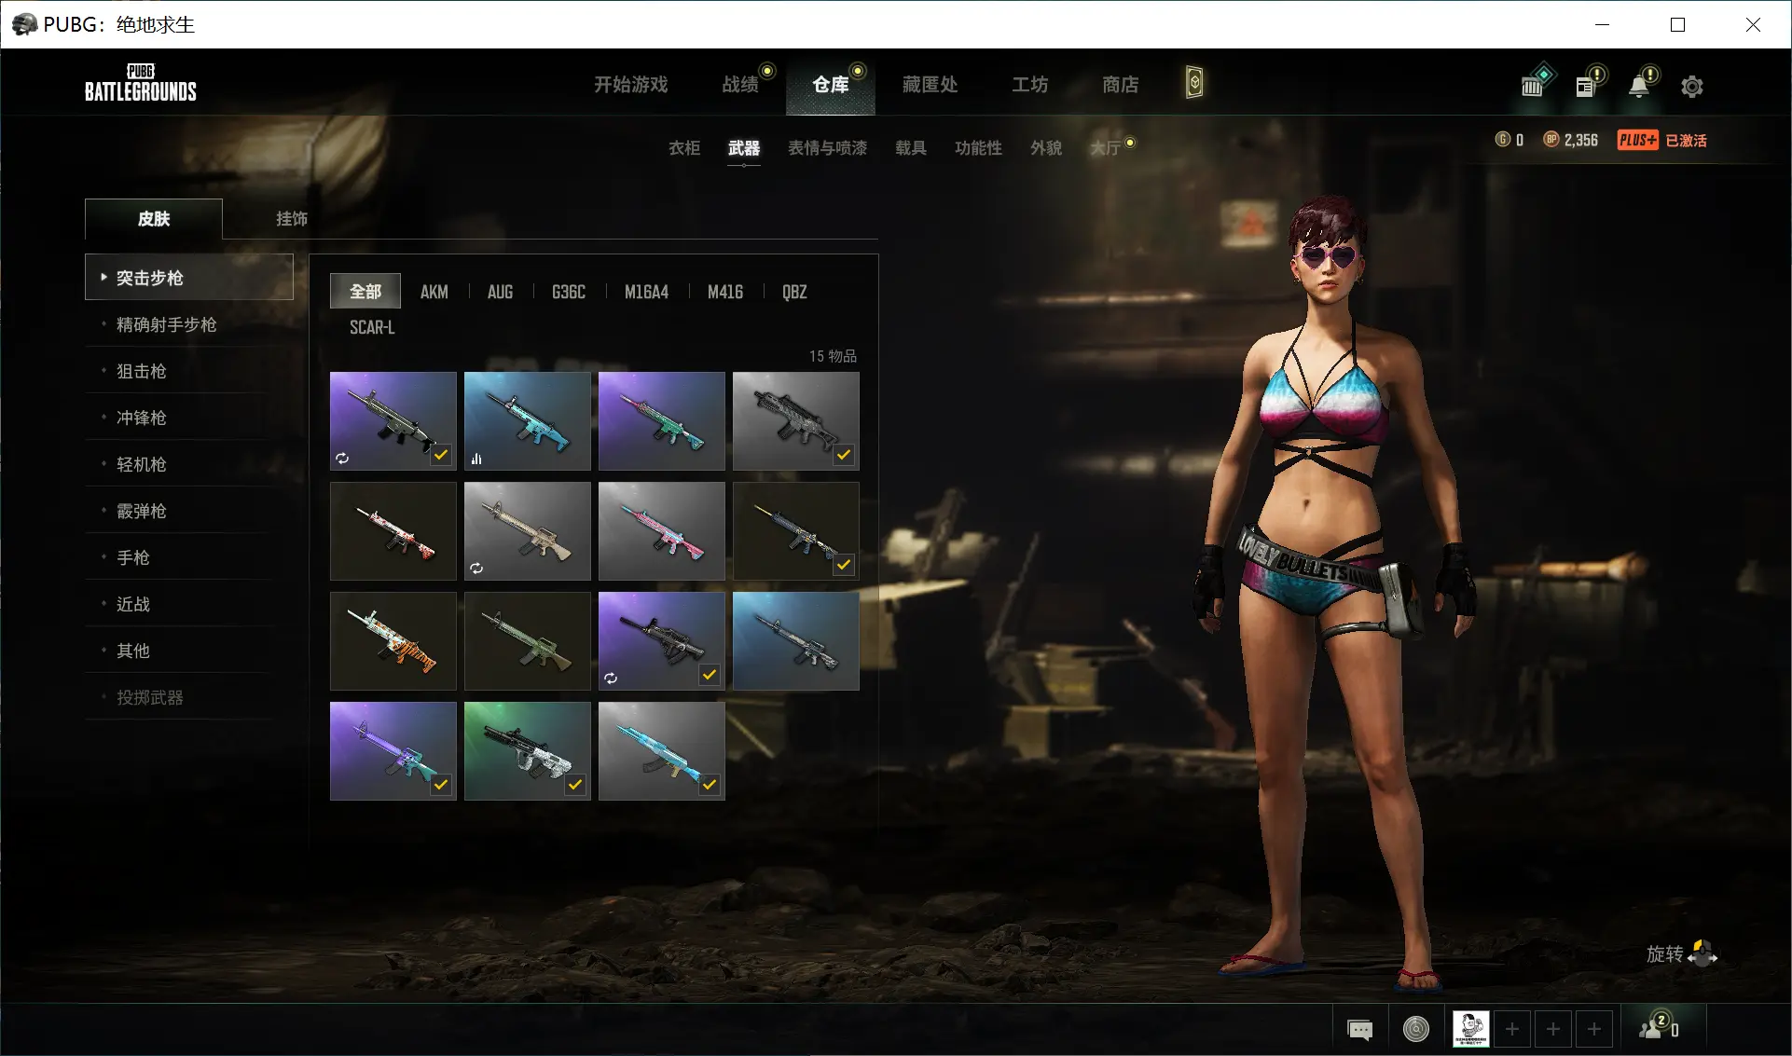The height and width of the screenshot is (1056, 1792).
Task: Open the chat message icon
Action: click(x=1360, y=1029)
